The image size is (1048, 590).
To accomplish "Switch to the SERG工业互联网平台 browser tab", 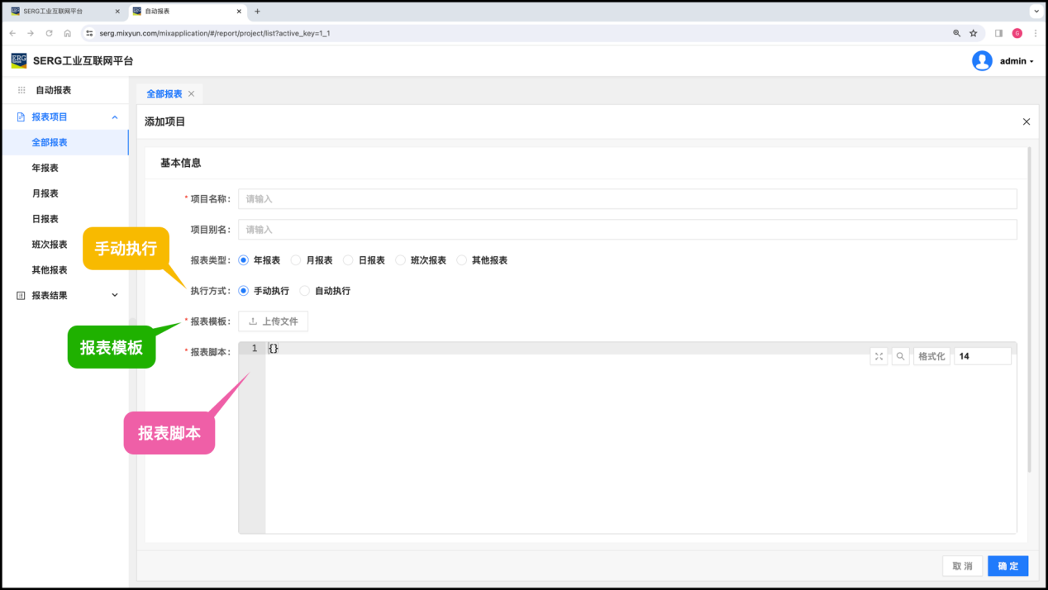I will [x=58, y=12].
